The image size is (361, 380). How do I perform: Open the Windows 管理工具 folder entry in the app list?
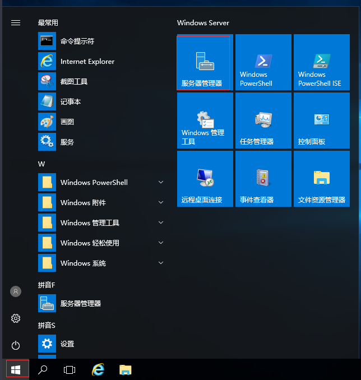point(102,223)
